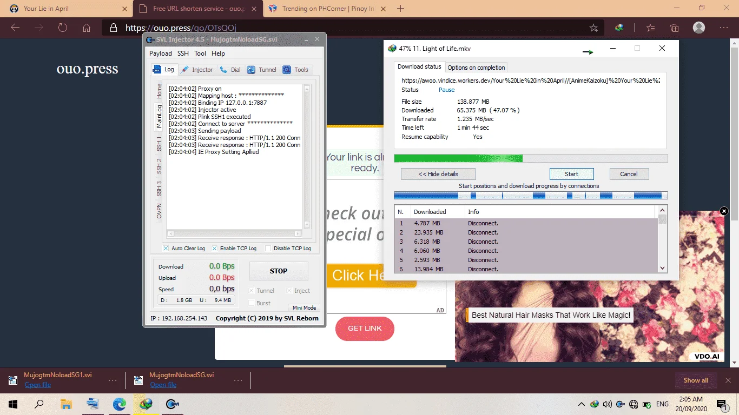The height and width of the screenshot is (415, 739).
Task: Switch to SVL Injector on the taskbar
Action: 173,404
